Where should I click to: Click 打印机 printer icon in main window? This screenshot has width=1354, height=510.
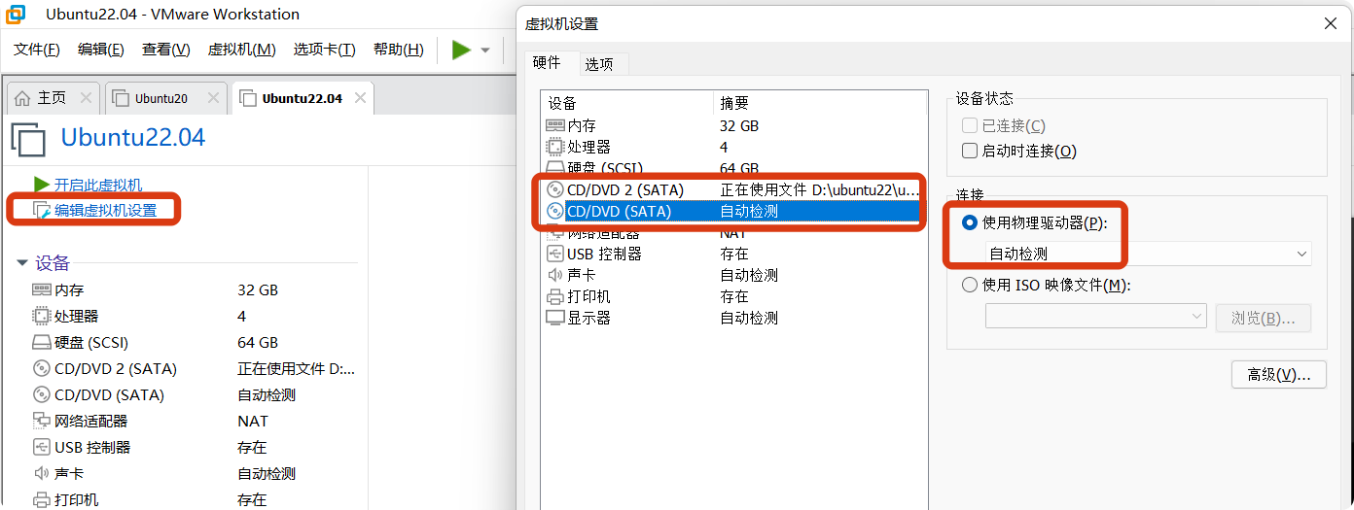point(41,499)
